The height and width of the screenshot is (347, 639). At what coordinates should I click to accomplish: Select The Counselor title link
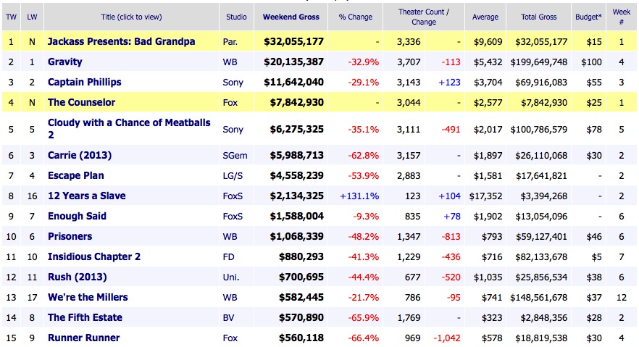(x=81, y=102)
